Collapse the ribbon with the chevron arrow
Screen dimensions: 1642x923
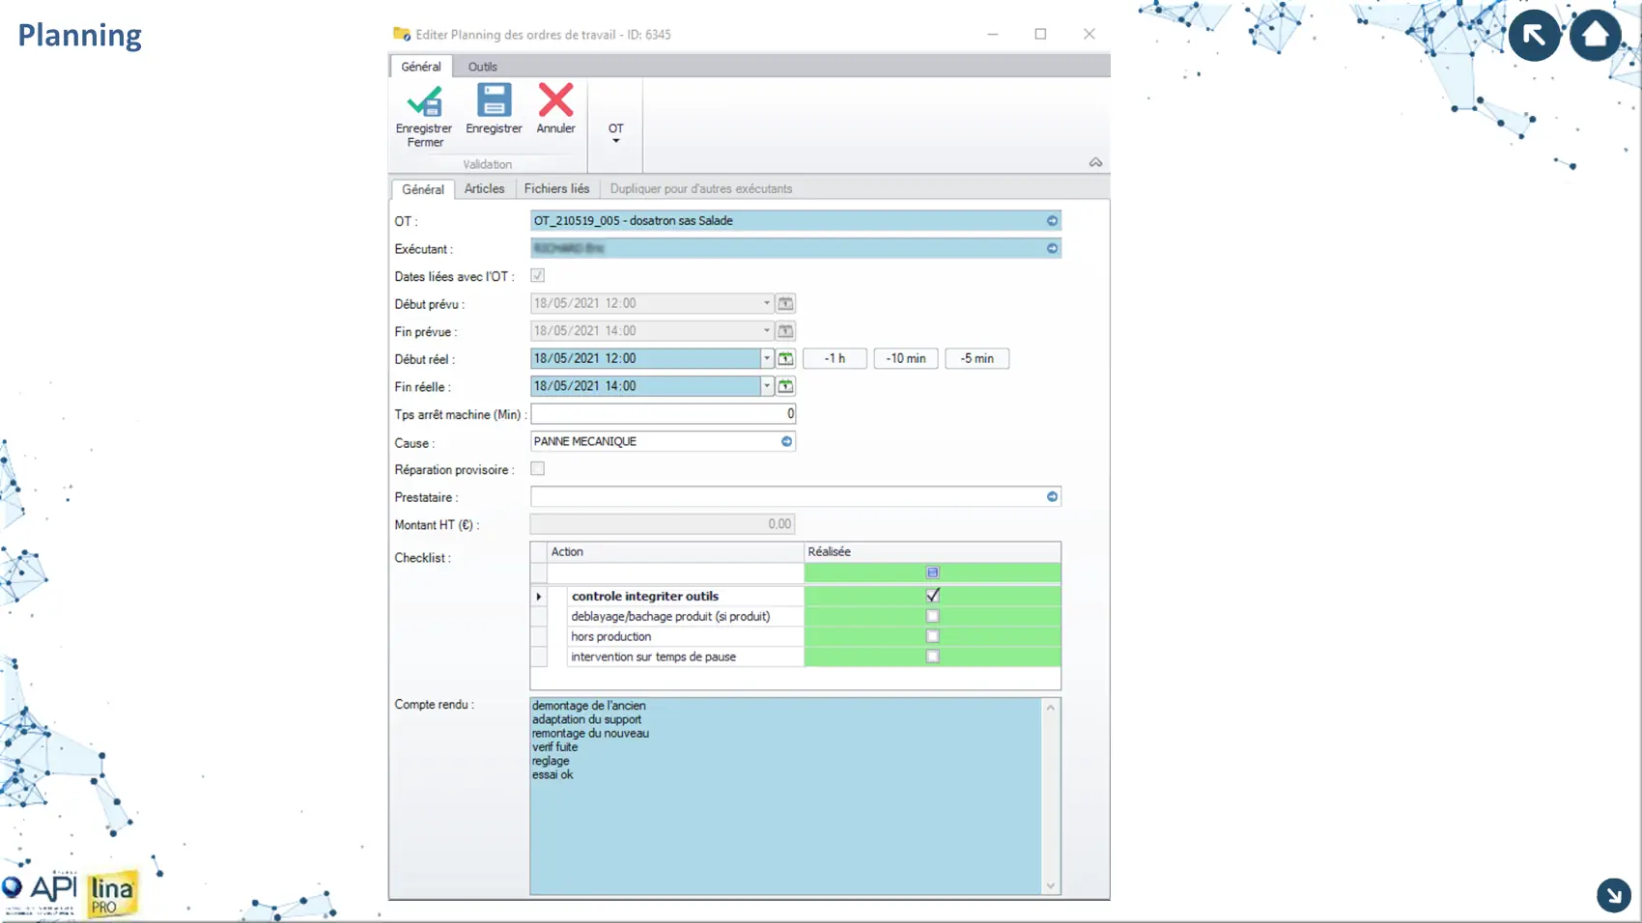(x=1095, y=163)
